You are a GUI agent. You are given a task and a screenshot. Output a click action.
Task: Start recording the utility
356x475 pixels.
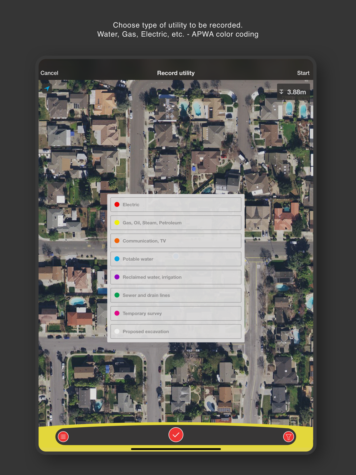click(303, 73)
